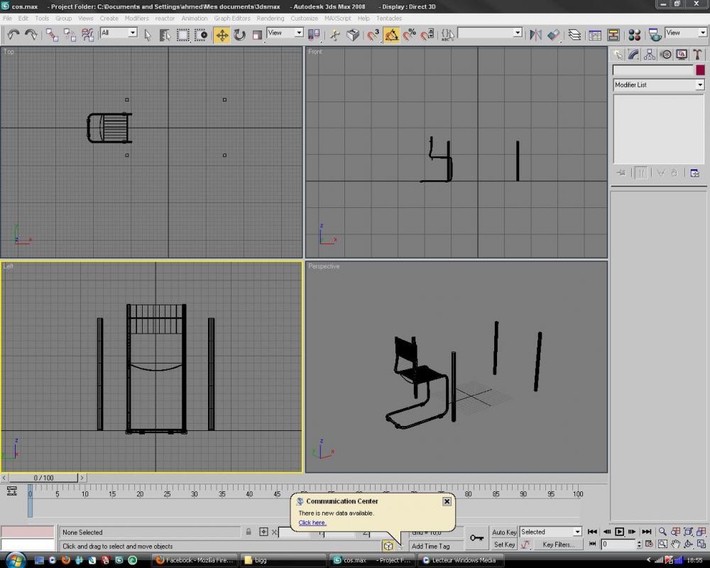Open the Material Editor spheres icon
710x568 pixels.
634,35
